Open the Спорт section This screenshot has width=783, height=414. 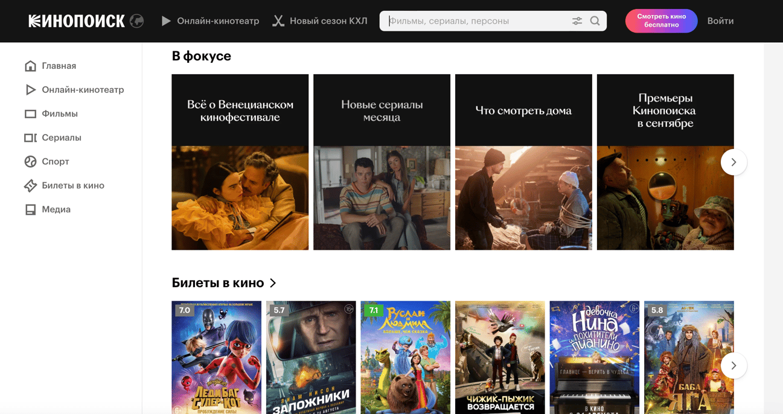(56, 162)
